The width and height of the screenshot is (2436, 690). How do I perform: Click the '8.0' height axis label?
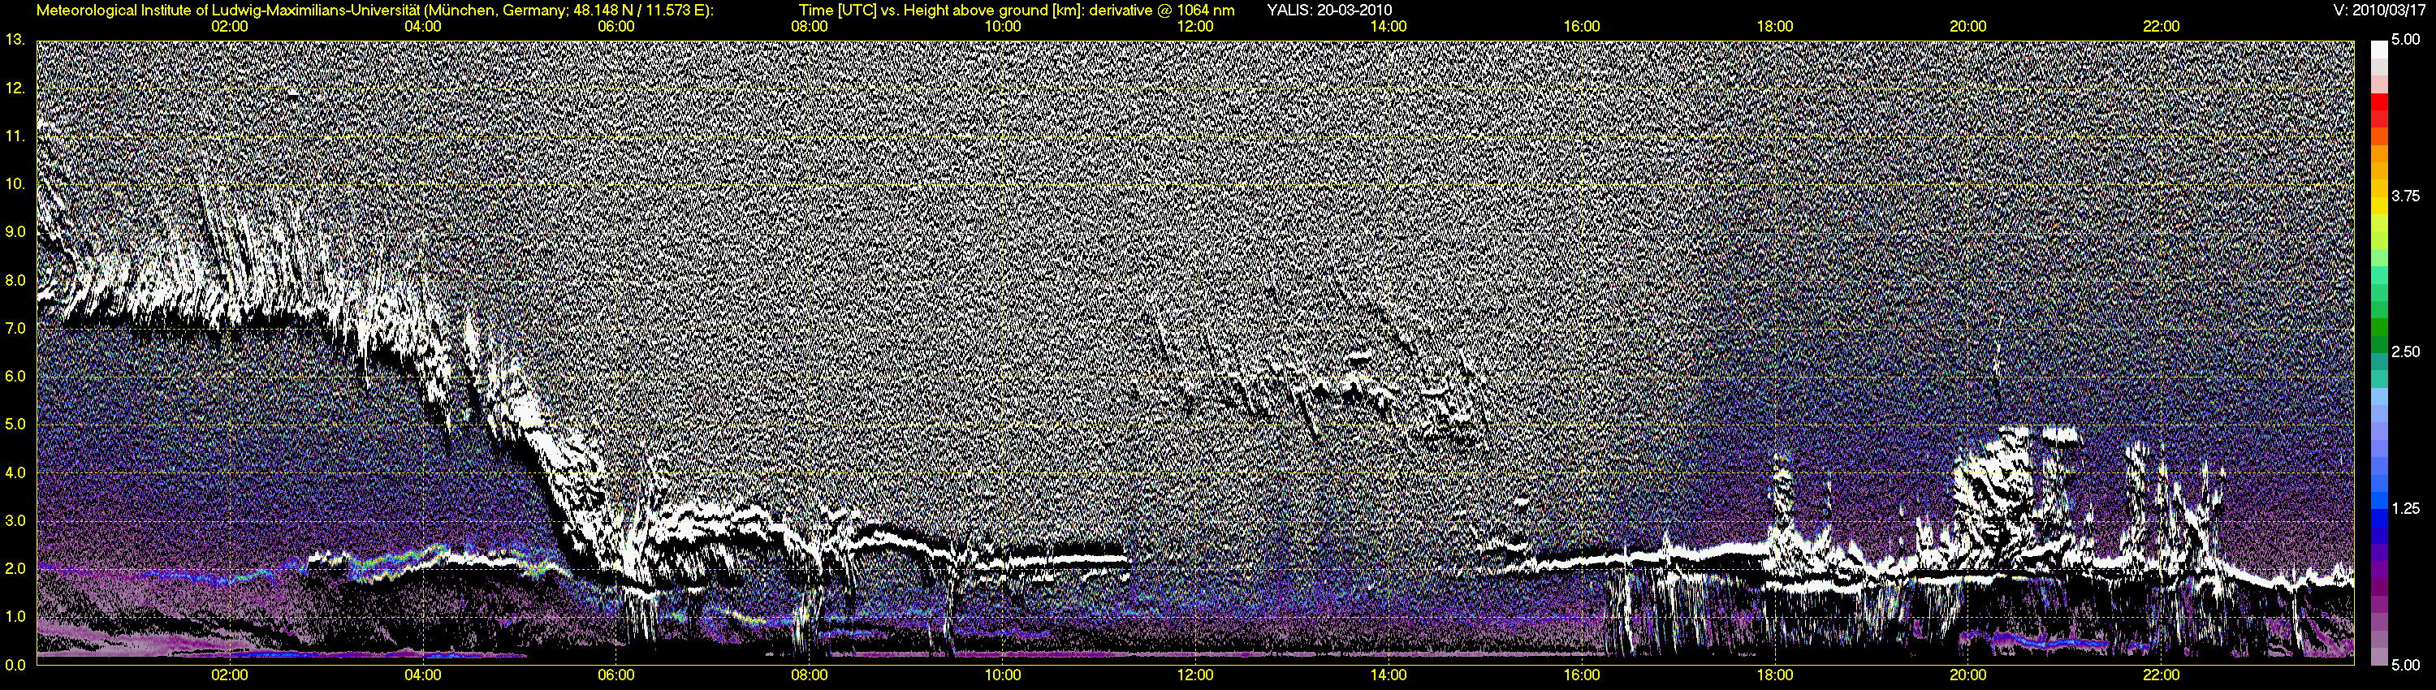(x=15, y=280)
